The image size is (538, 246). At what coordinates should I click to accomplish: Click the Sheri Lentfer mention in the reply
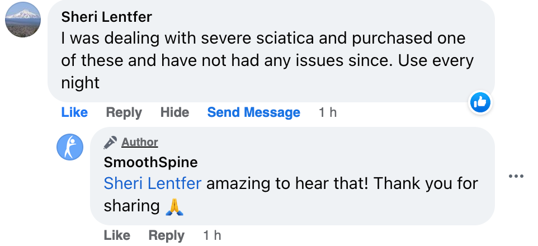pos(153,183)
